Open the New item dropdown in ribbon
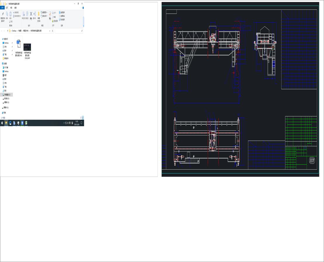 click(x=44, y=12)
